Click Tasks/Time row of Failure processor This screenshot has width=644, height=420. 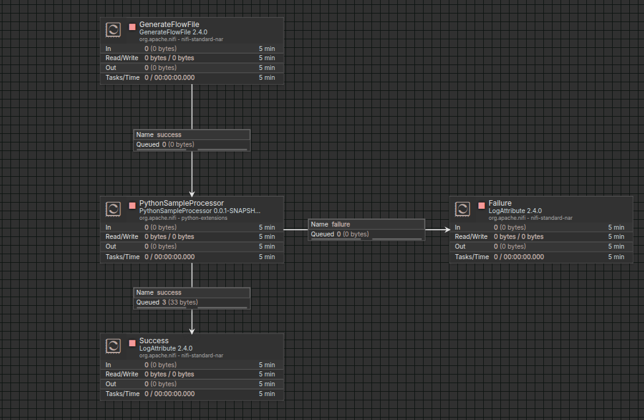[540, 257]
